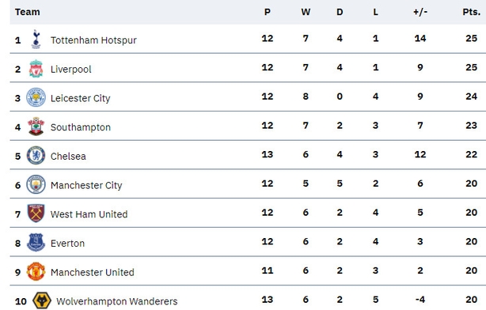486x310 pixels.
Task: Select the Manchester United team name
Action: (x=93, y=272)
